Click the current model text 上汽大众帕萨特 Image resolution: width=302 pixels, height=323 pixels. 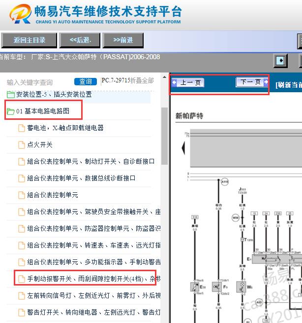pyautogui.click(x=74, y=57)
